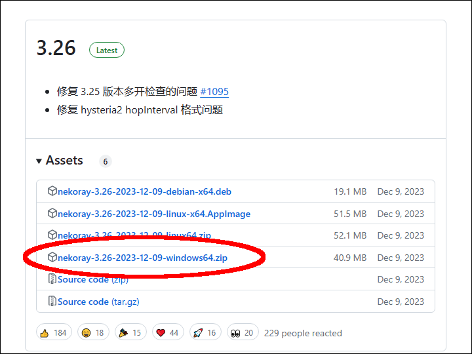Click zip file icon beside Source code (zip)
This screenshot has width=472, height=354.
click(52, 279)
